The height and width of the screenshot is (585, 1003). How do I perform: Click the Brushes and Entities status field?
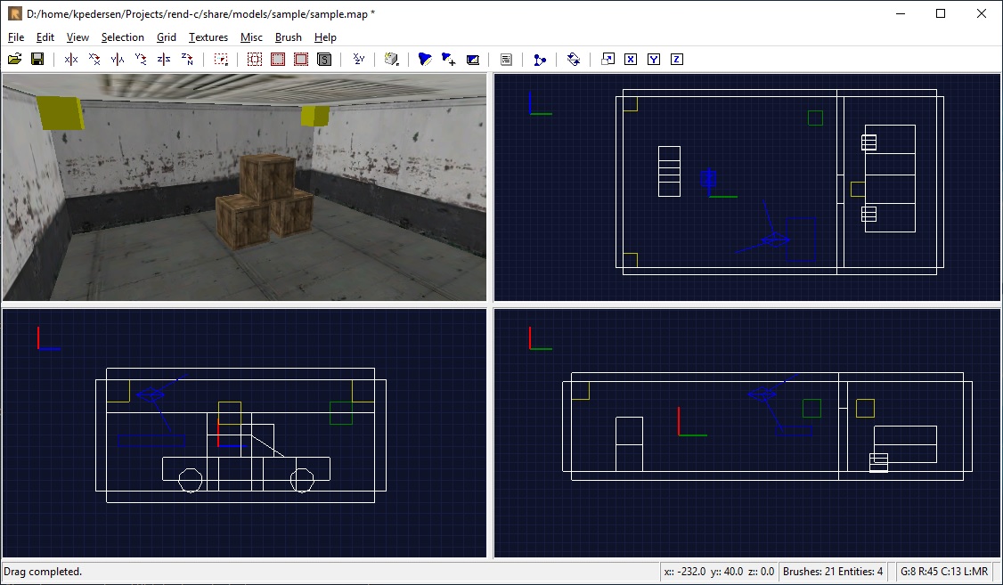pyautogui.click(x=833, y=572)
